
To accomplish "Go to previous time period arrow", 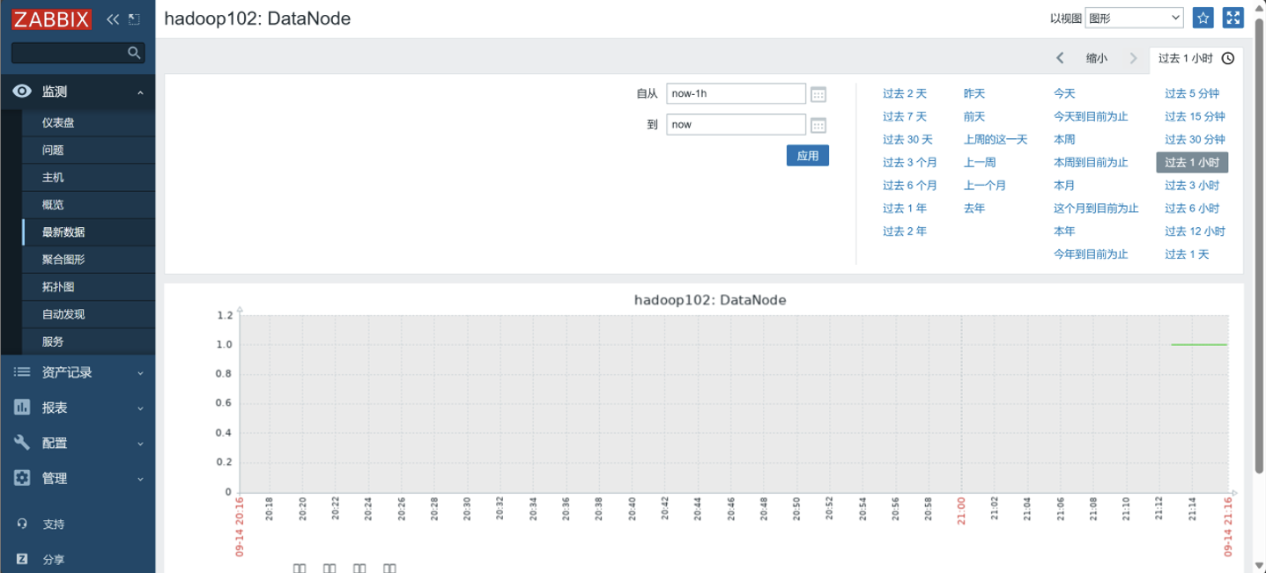I will (1060, 58).
